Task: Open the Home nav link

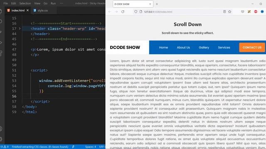Action: (163, 48)
